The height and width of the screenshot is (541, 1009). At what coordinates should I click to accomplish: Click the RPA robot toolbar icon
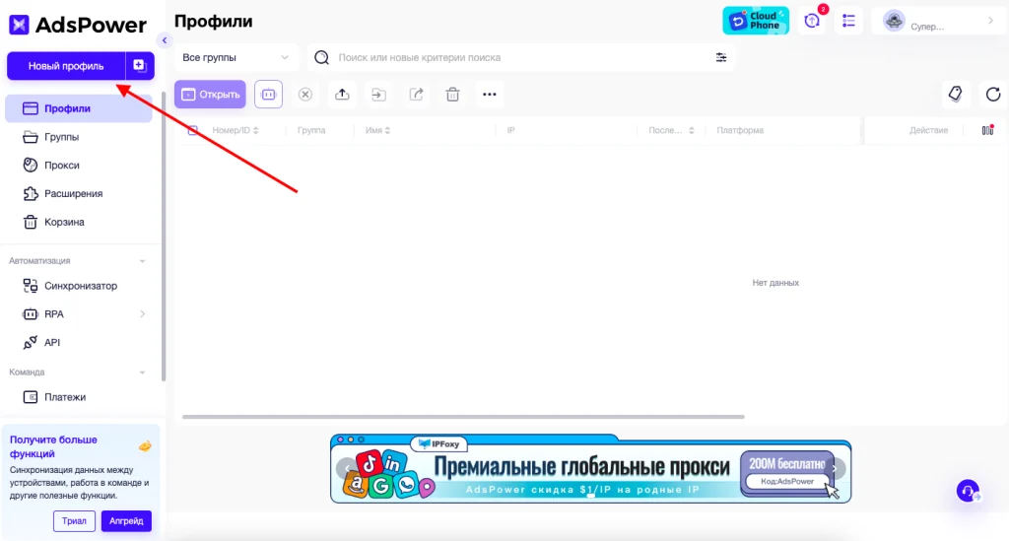point(268,94)
